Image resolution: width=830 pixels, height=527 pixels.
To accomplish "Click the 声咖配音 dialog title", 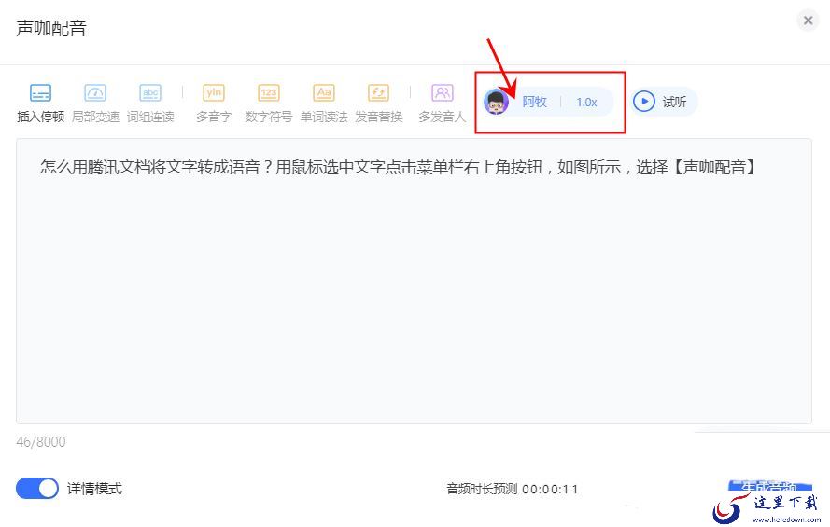I will [51, 28].
